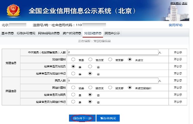
Task: Choose 未成立 for 党组织建制
Action: tap(129, 59)
